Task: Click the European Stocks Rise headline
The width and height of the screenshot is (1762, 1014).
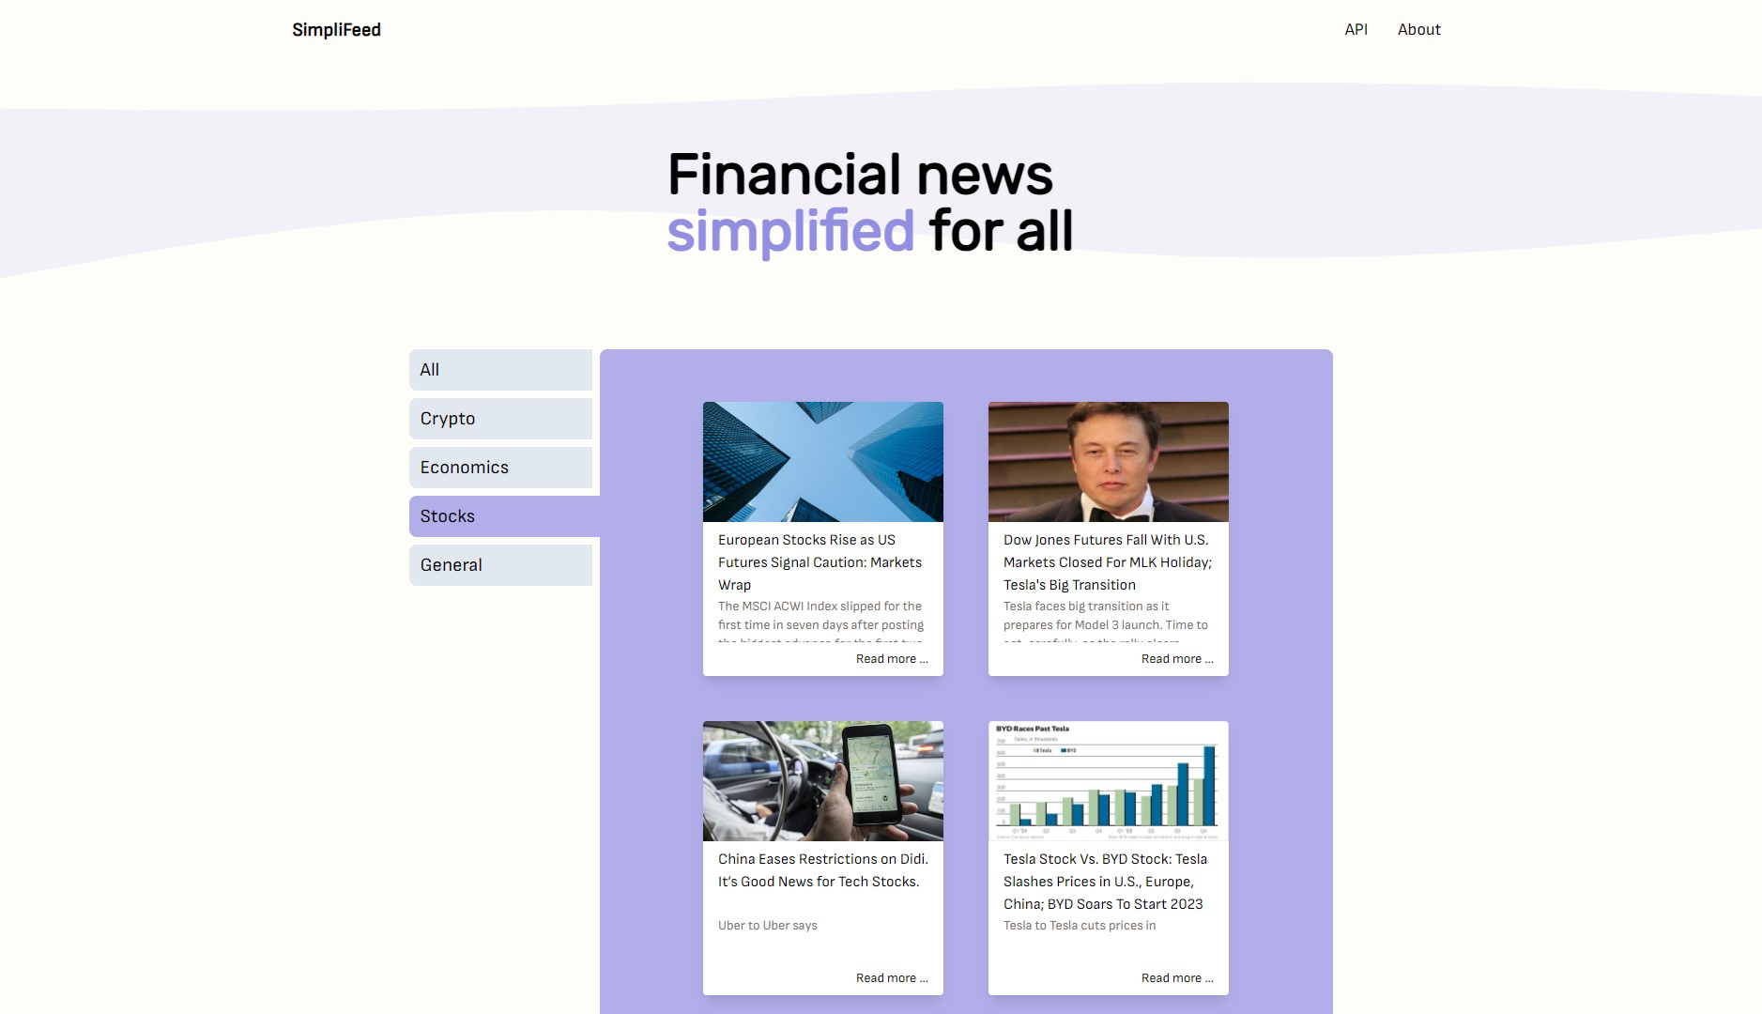Action: [x=820, y=562]
